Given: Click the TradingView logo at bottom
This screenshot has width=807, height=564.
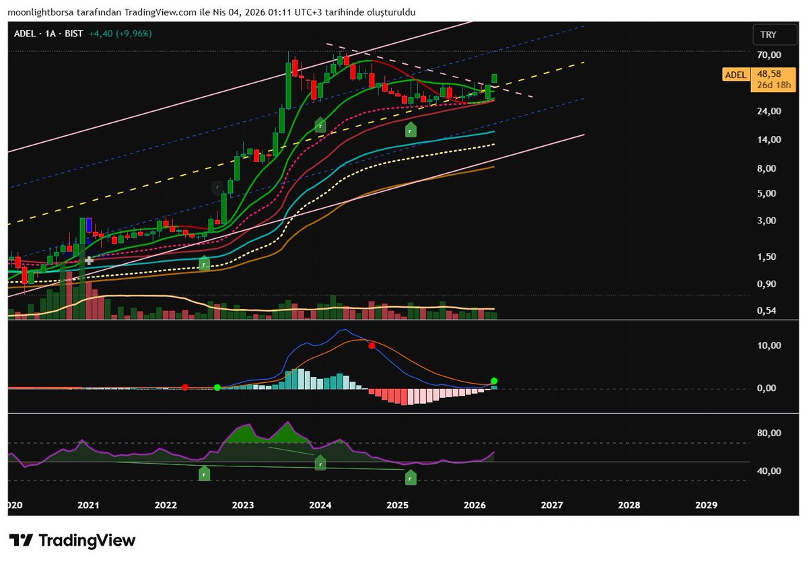Looking at the screenshot, I should pos(72,540).
